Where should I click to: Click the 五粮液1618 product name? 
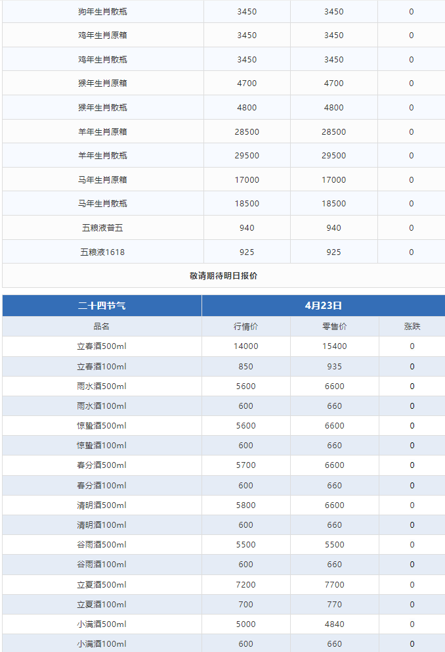102,252
